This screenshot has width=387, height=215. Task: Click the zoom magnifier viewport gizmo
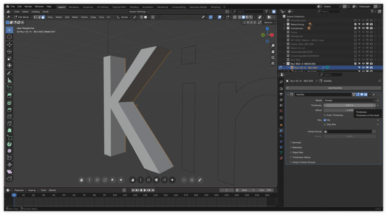coord(273,45)
